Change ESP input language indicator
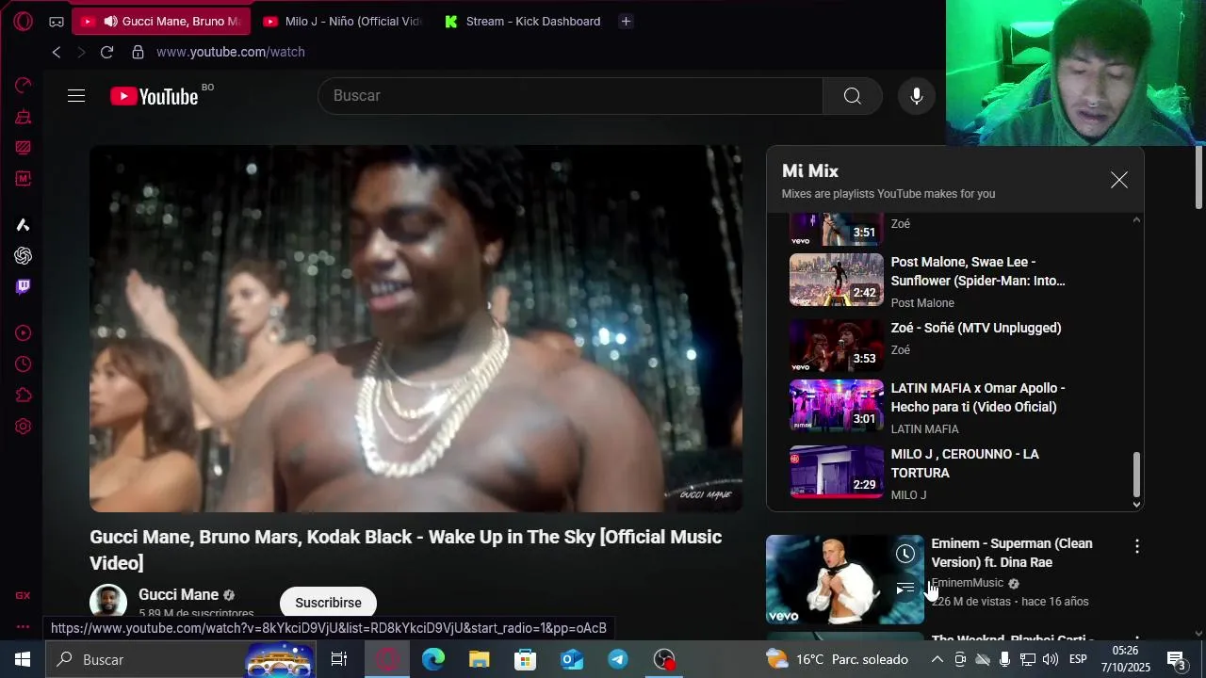Viewport: 1206px width, 678px height. 1078,659
